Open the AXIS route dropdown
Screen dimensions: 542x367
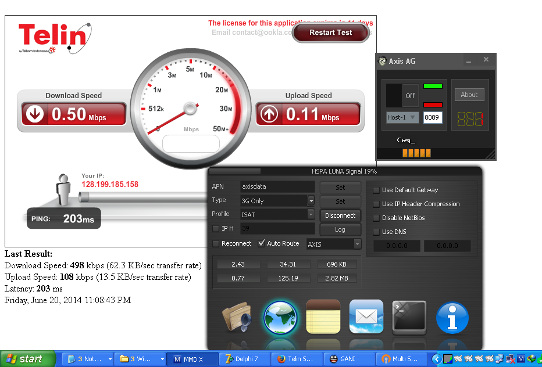pos(358,244)
